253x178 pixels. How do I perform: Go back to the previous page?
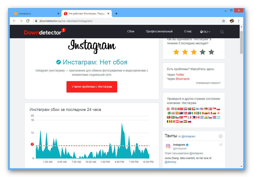click(x=14, y=21)
